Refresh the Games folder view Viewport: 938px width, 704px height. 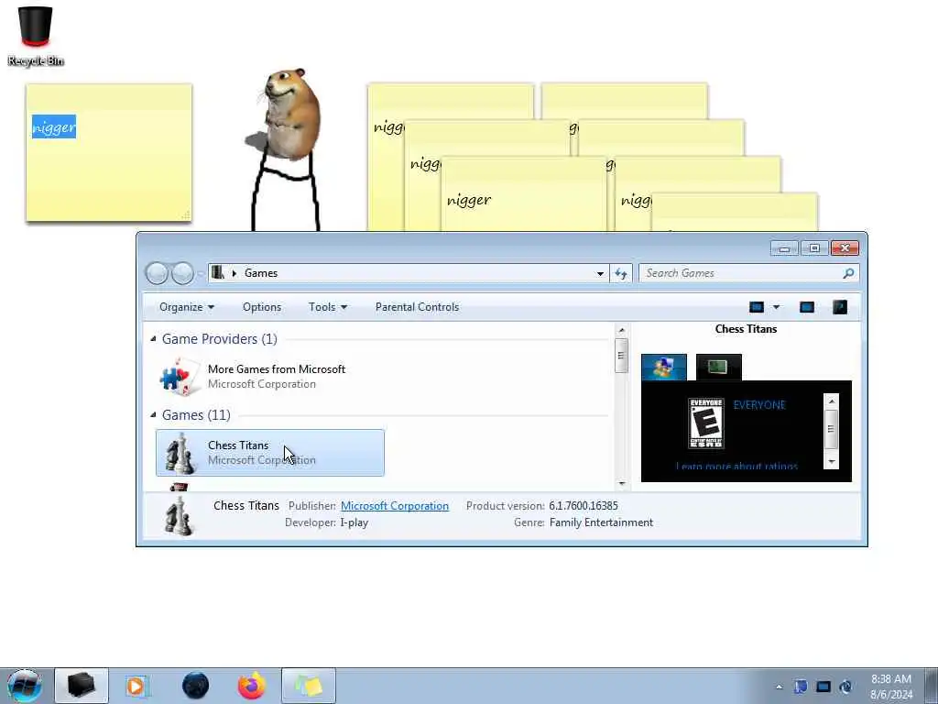tap(621, 273)
